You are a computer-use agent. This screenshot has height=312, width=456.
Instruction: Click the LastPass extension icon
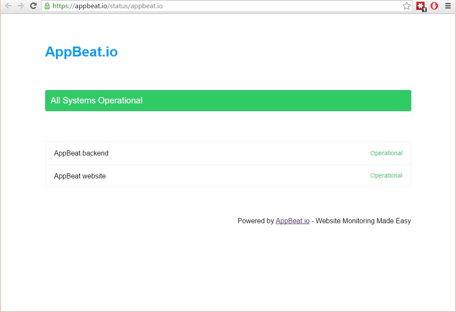[x=421, y=6]
